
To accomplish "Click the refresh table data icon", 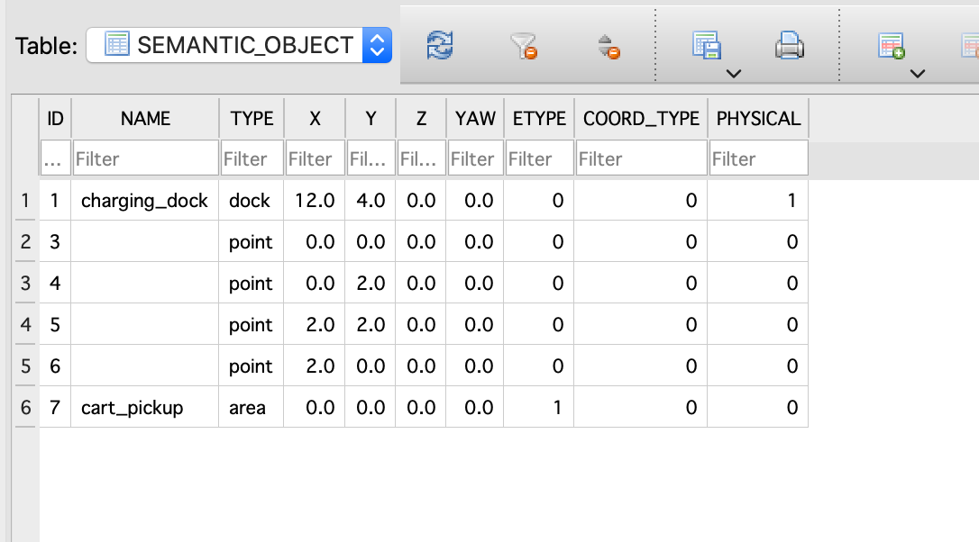I will tap(440, 46).
